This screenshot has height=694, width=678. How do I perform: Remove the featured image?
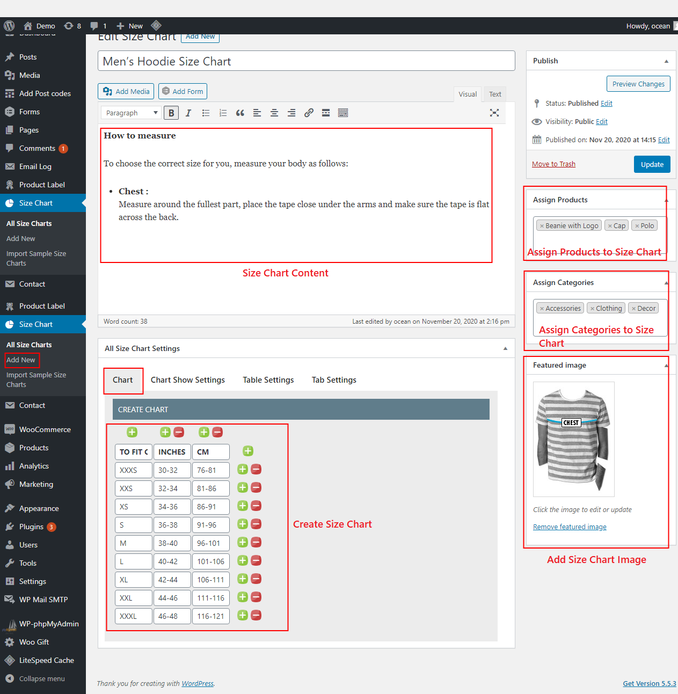click(x=569, y=527)
